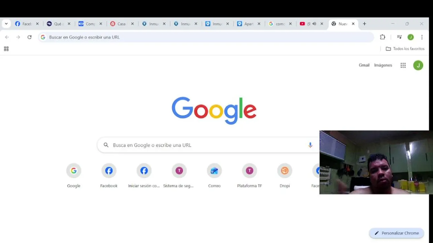Close the "Apart" tab

coord(259,24)
